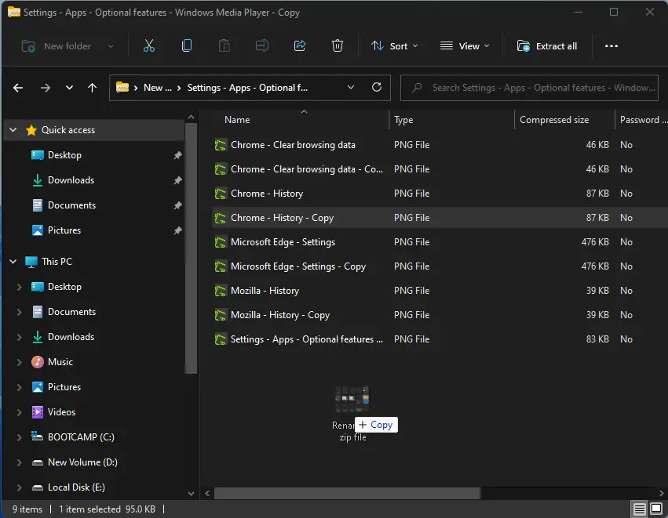The width and height of the screenshot is (668, 518).
Task: Click the Videos folder icon in sidebar
Action: (x=38, y=412)
